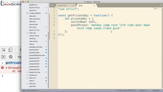Click the folder icon beside config.codekit3
163x92 pixels.
point(27,13)
